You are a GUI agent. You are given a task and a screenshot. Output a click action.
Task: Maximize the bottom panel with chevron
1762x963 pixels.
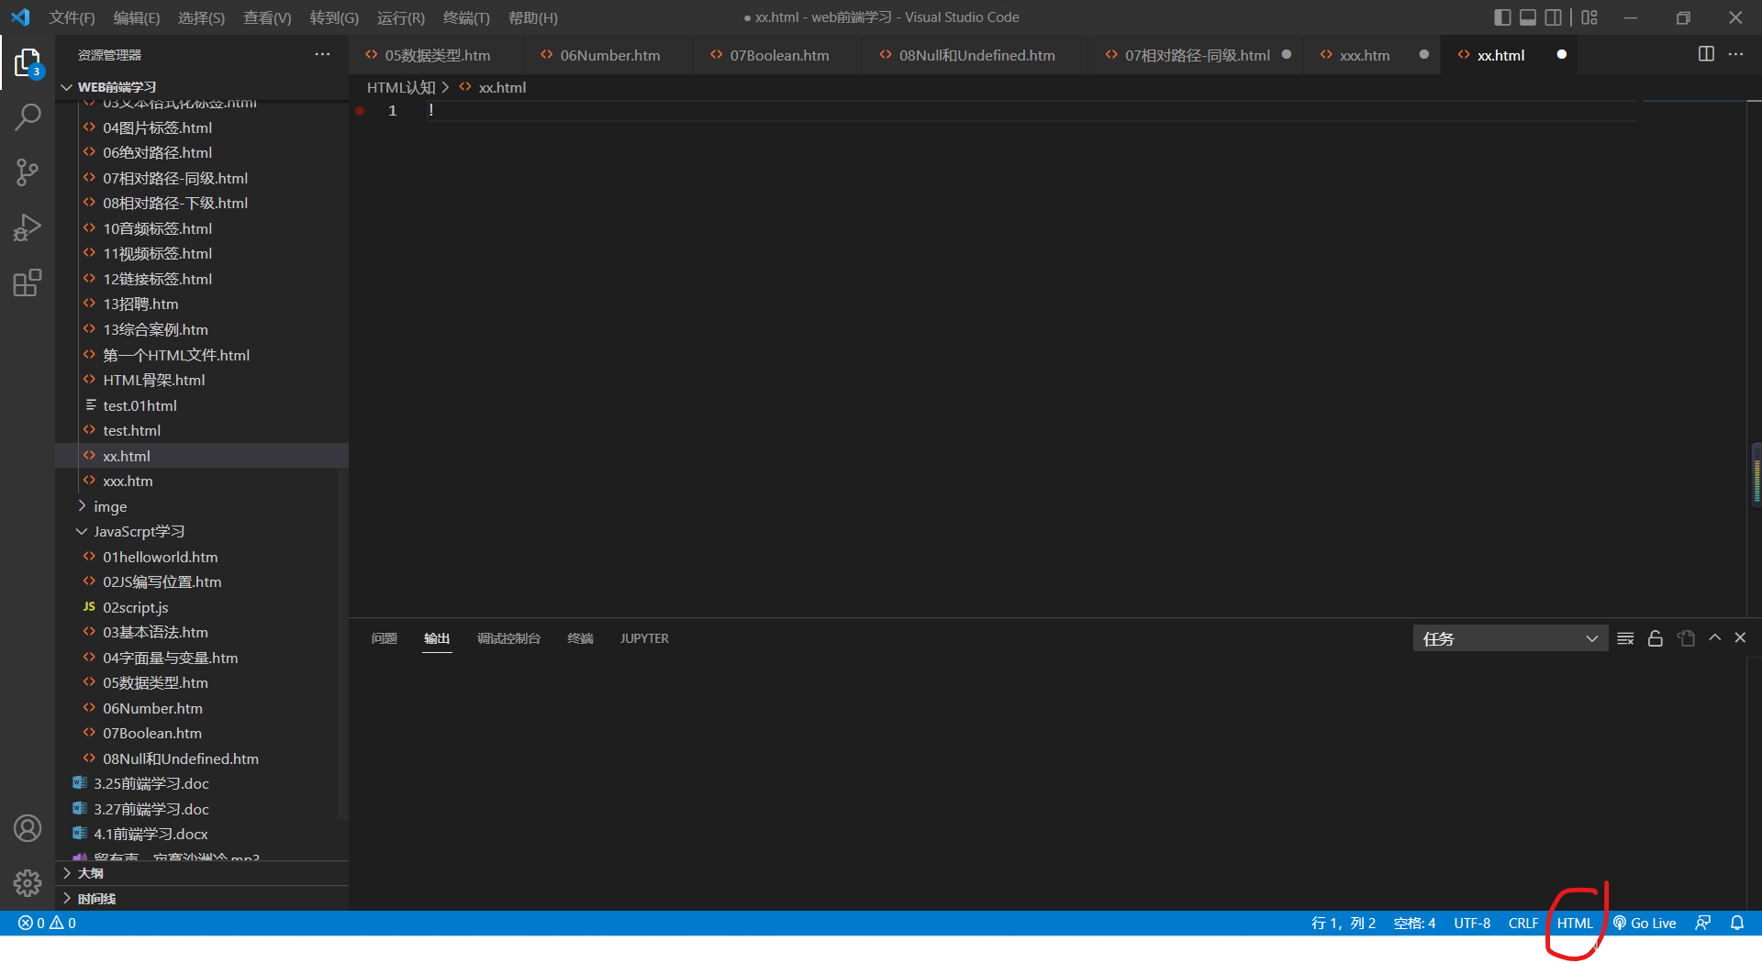click(x=1714, y=638)
